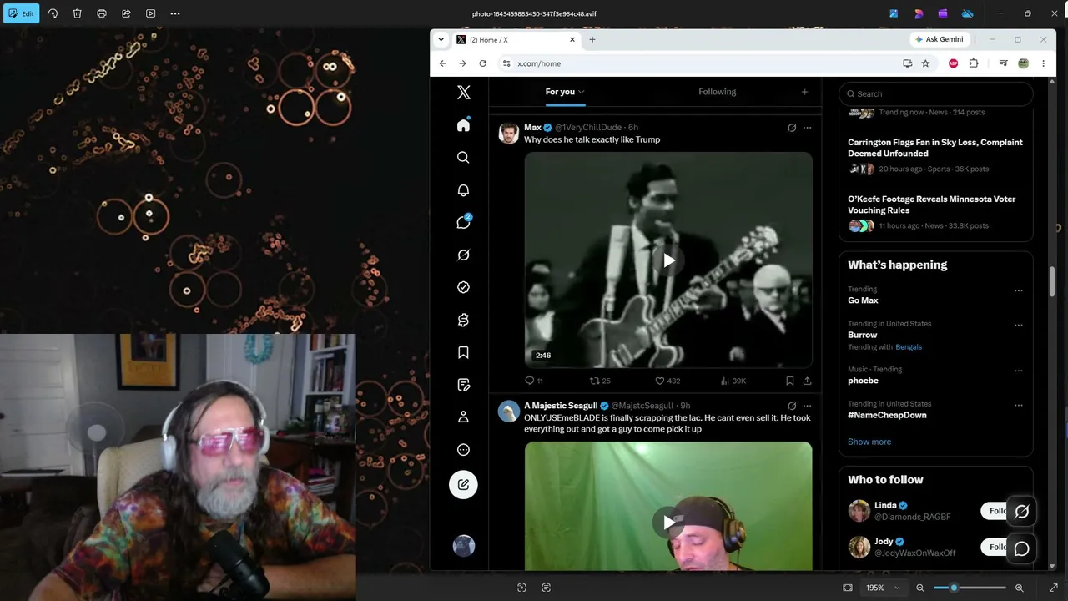Open a new Chrome tab

coord(592,39)
